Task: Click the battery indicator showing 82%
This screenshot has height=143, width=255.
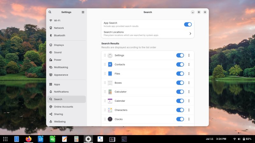Action: tap(247, 139)
